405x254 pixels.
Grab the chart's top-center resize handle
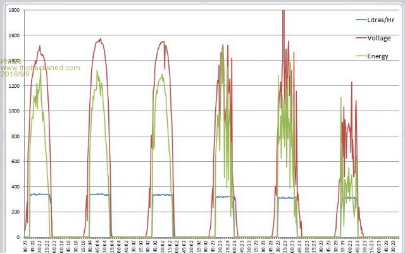point(202,2)
